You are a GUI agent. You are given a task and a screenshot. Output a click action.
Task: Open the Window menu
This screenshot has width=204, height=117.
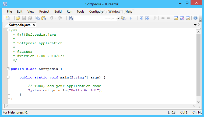pyautogui.click(x=114, y=12)
